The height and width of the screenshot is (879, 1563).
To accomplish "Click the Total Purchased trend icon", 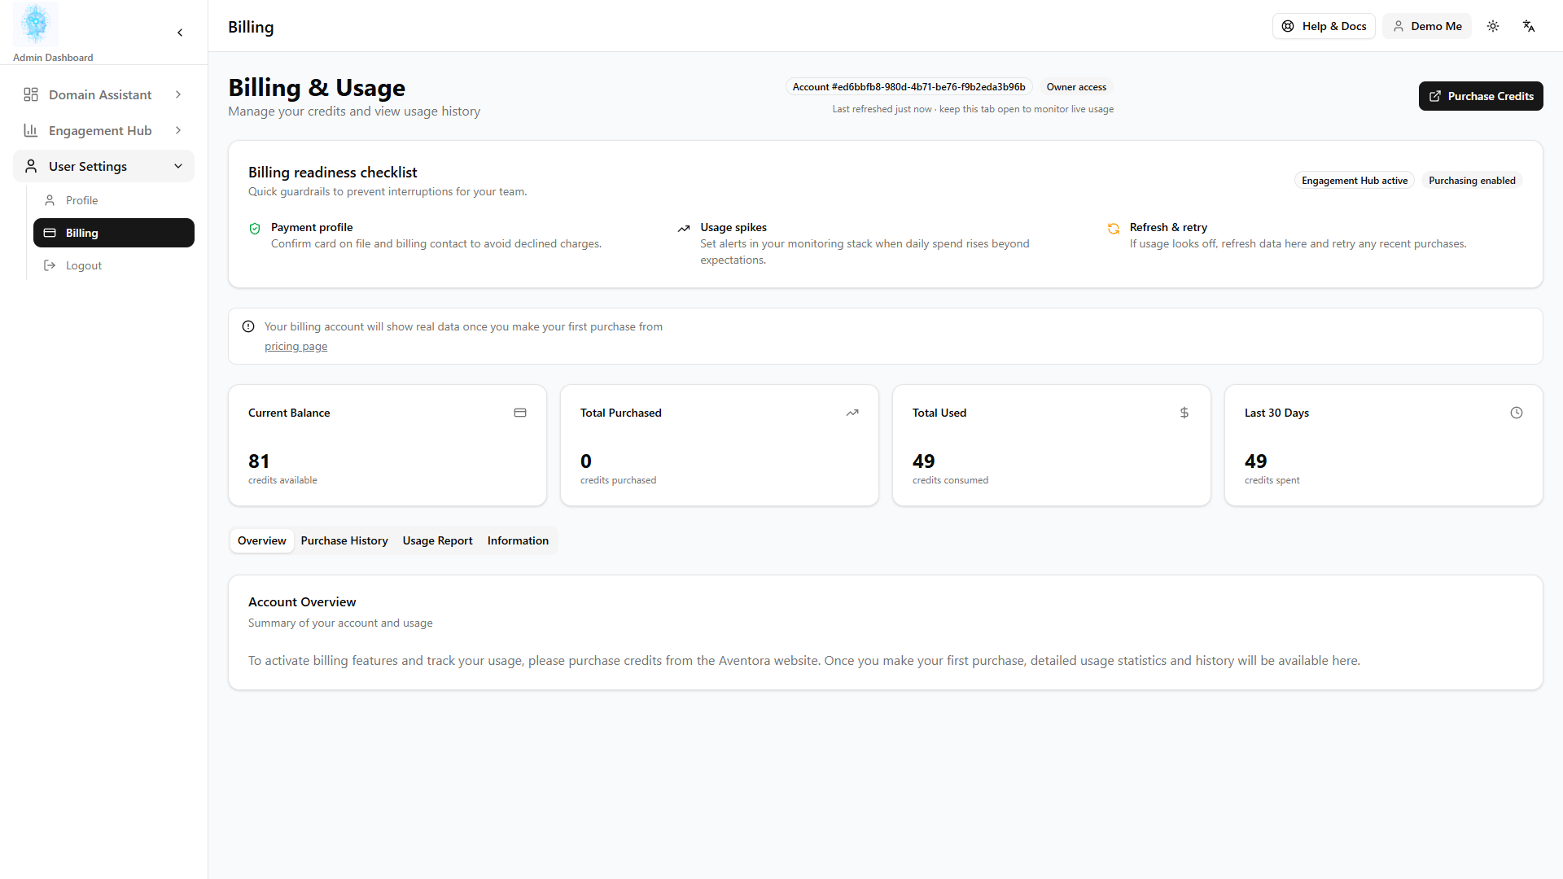I will pos(852,413).
